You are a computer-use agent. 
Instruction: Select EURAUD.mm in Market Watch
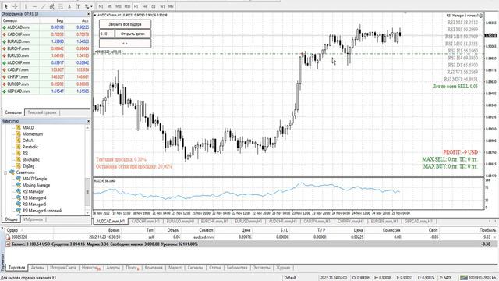pos(46,41)
